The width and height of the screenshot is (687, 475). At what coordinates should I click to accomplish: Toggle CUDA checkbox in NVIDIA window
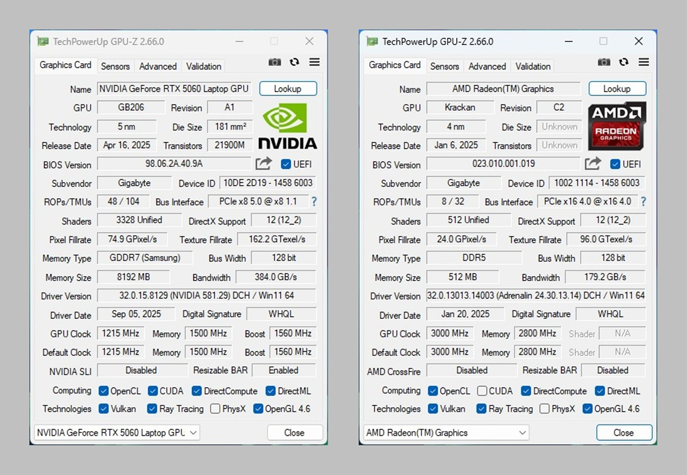click(153, 391)
